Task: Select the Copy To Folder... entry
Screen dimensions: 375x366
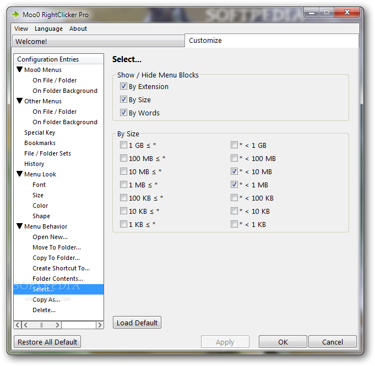Action: tap(56, 258)
